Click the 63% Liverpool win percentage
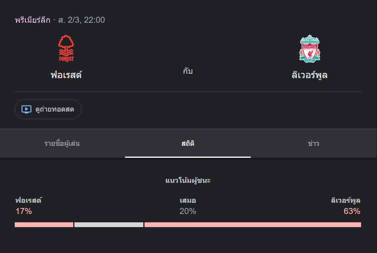This screenshot has height=253, width=377. tap(352, 211)
